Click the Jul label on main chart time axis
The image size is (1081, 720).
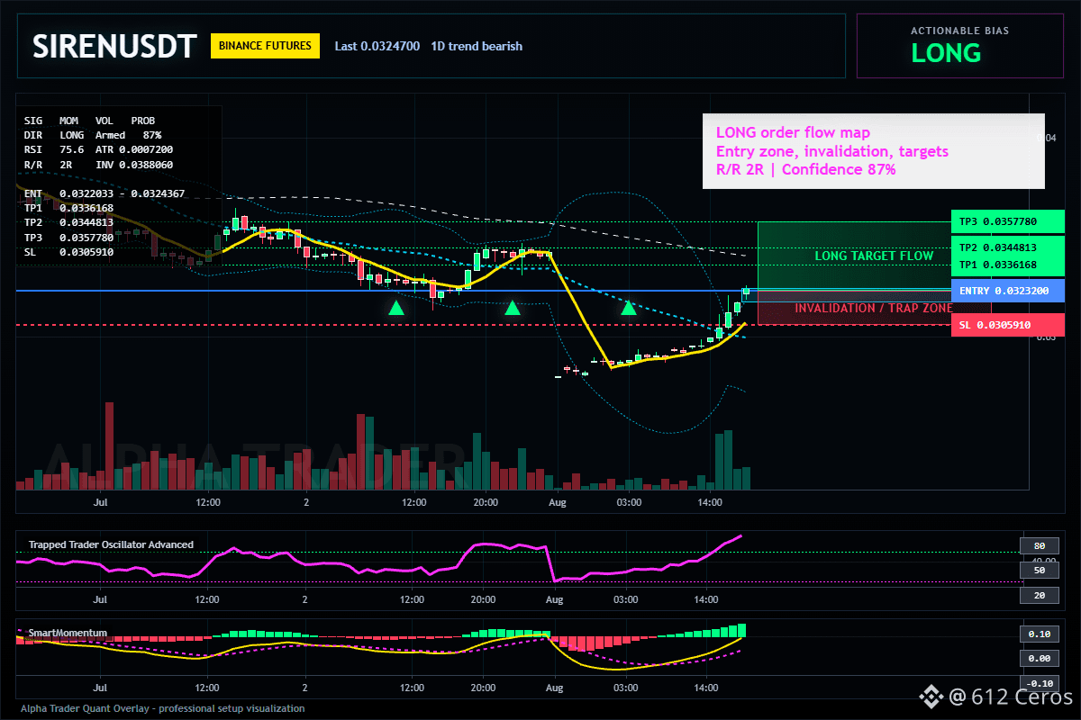(101, 502)
